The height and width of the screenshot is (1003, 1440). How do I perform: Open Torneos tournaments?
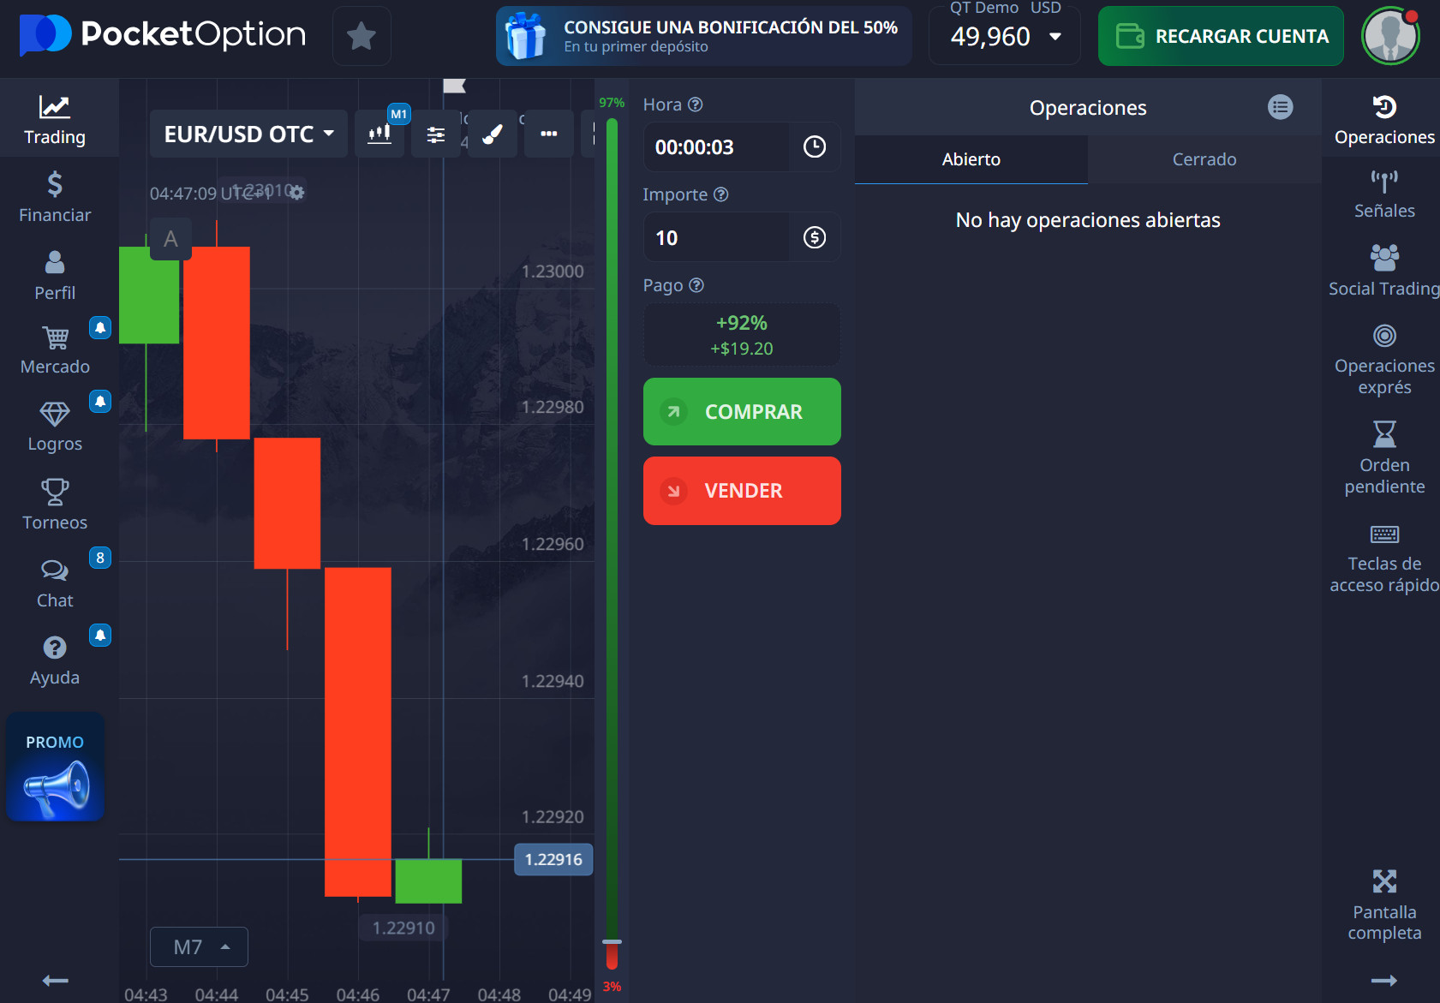(x=55, y=505)
